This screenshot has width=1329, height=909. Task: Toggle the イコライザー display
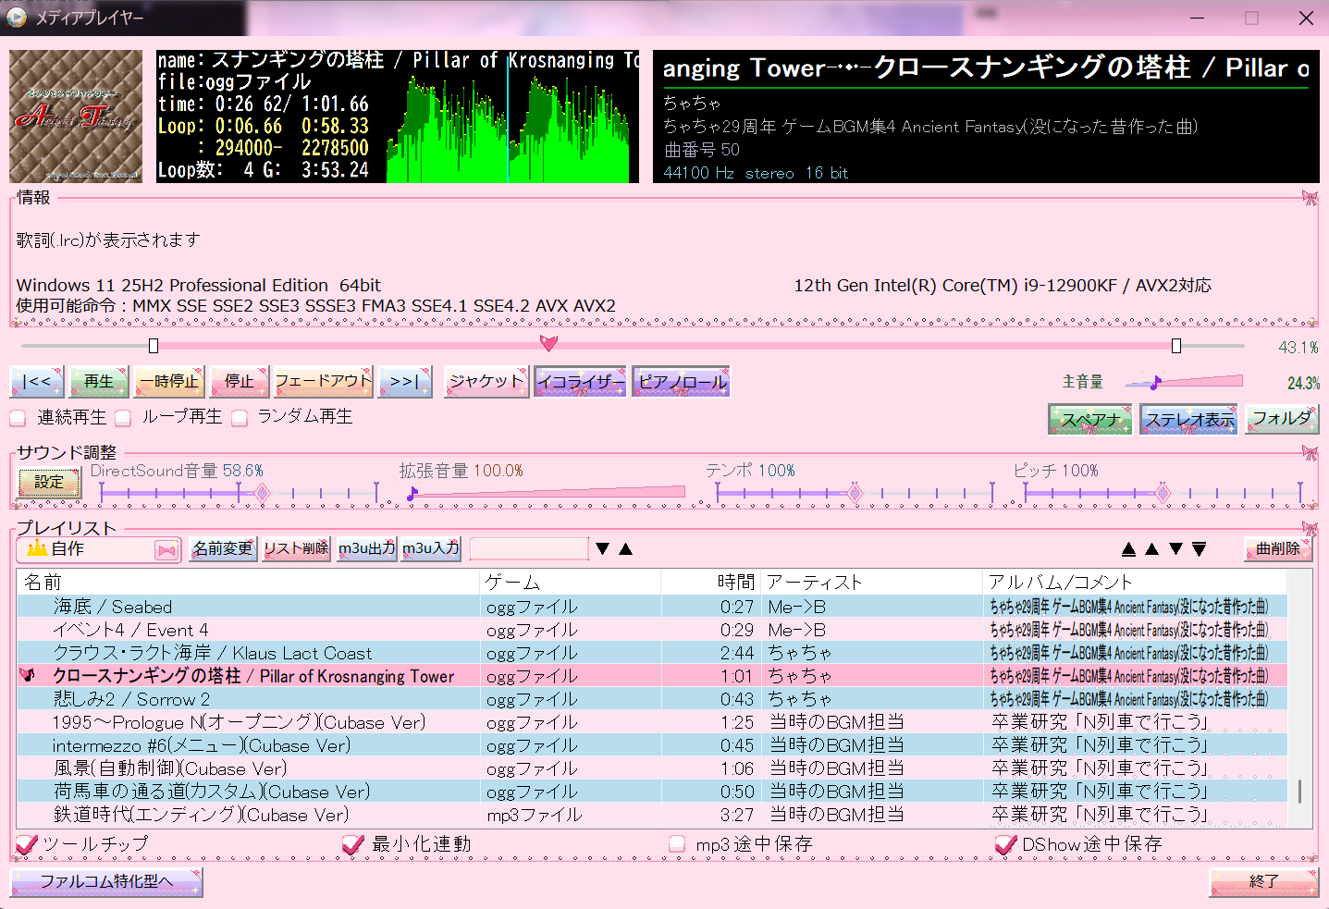tap(581, 381)
